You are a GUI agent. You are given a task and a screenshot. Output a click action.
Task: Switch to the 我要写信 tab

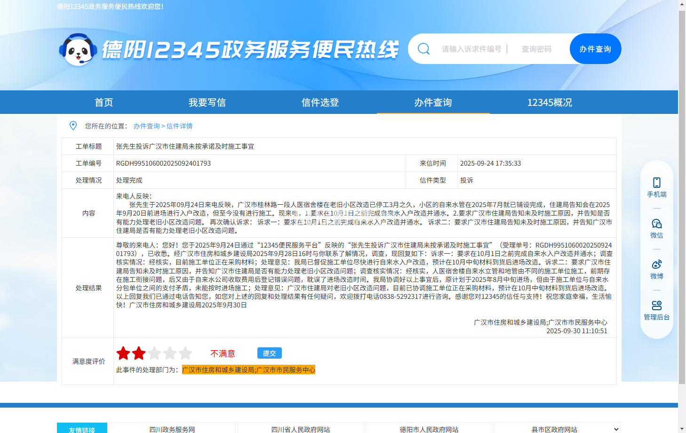(207, 103)
